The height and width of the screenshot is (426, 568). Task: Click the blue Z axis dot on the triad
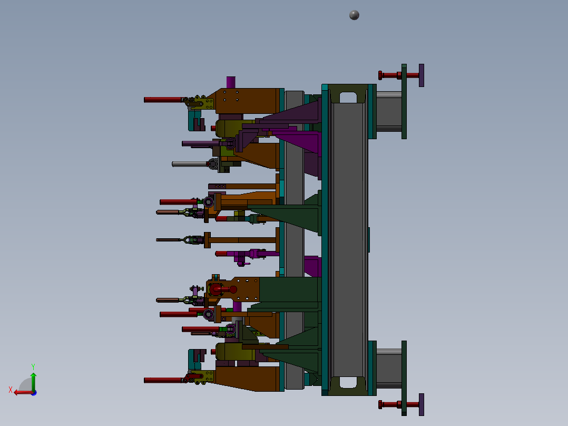(x=34, y=393)
